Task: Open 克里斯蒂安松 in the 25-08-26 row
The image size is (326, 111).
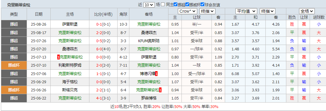Action: click(149, 24)
